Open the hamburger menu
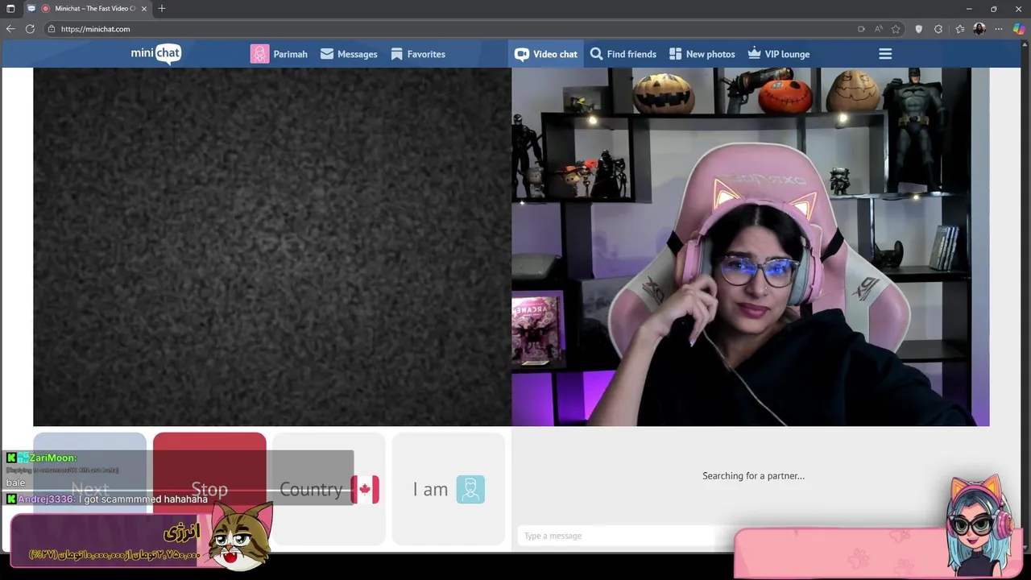 [x=885, y=54]
